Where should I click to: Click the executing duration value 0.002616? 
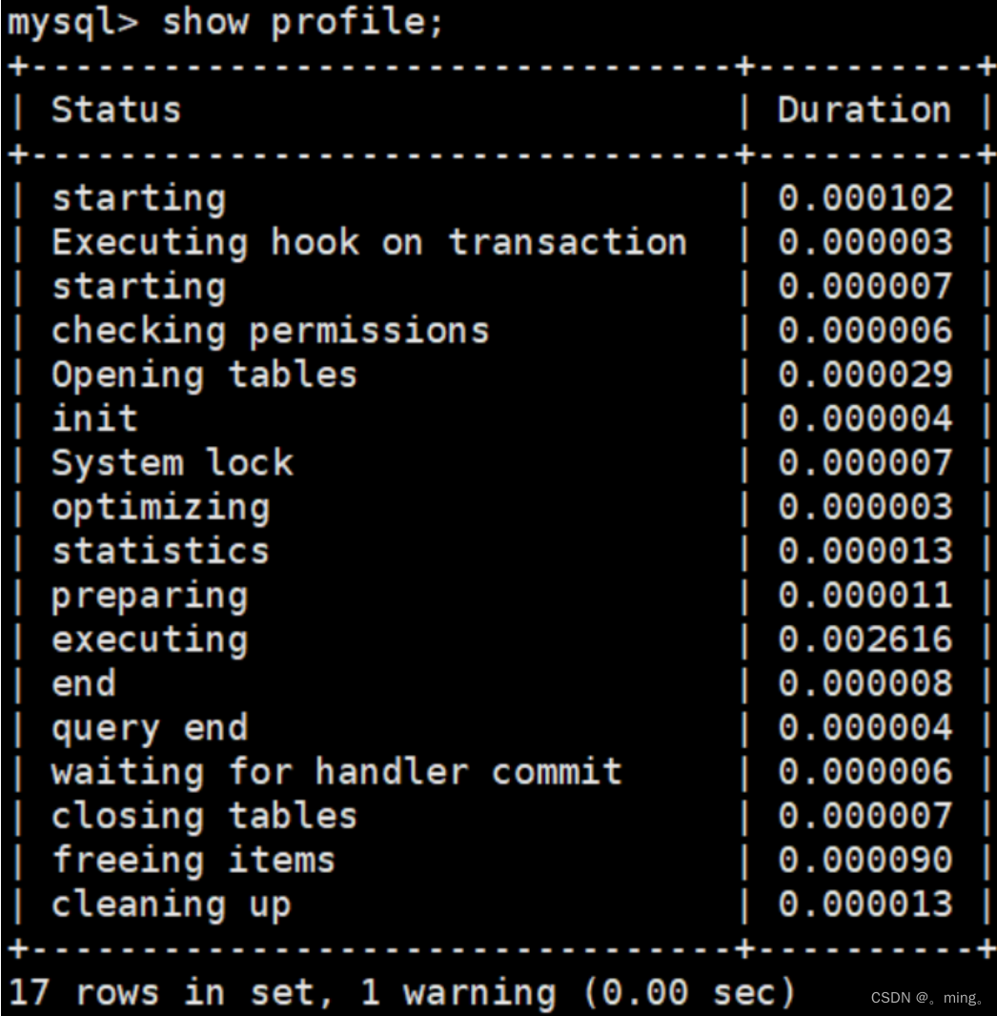click(865, 640)
